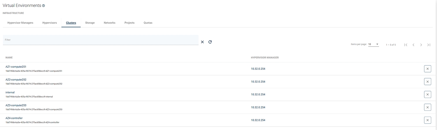Remove the internal cluster

(x=427, y=95)
